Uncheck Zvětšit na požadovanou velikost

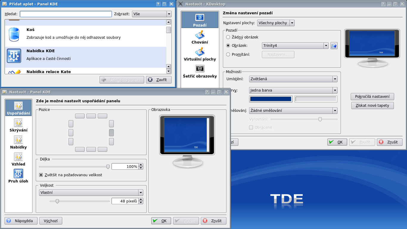pyautogui.click(x=41, y=175)
